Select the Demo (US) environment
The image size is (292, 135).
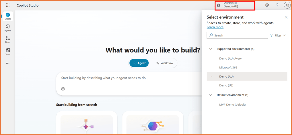(226, 85)
